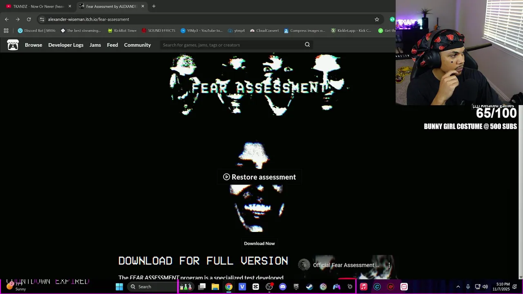The image size is (523, 294).
Task: Click the itch.io logo icon
Action: click(13, 45)
